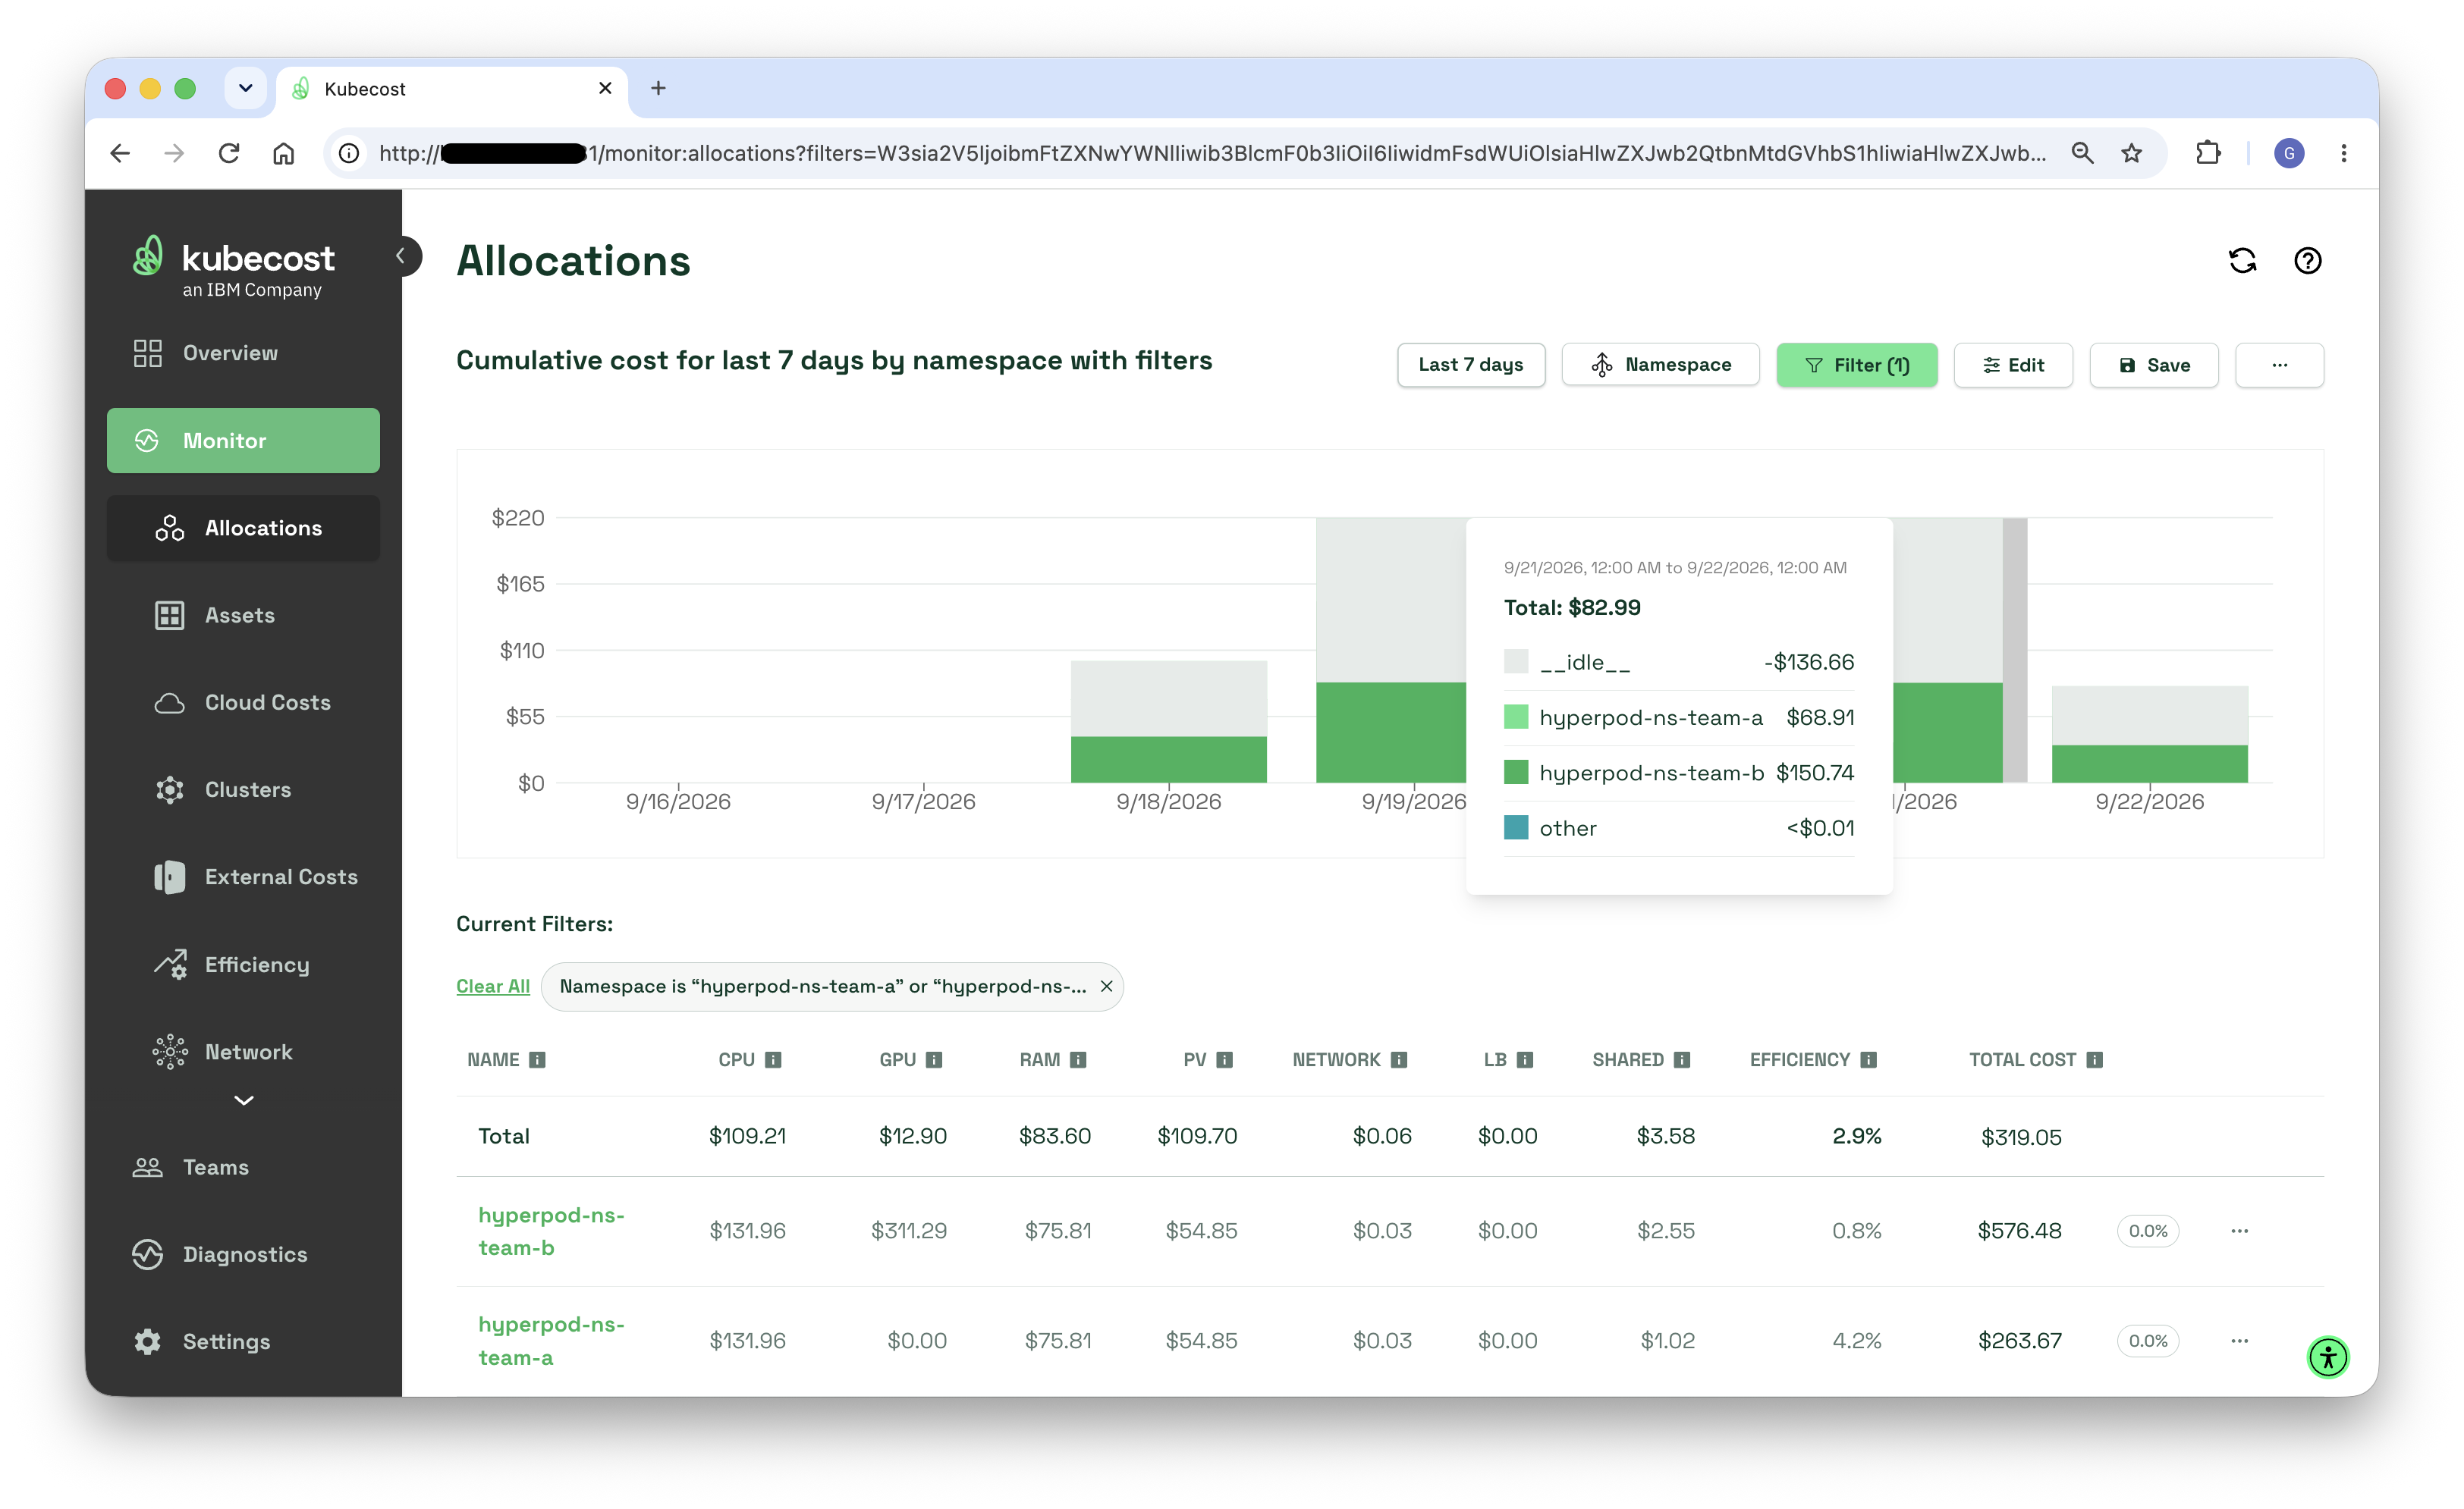This screenshot has width=2464, height=1509.
Task: Click the NAME column info icon
Action: click(537, 1059)
